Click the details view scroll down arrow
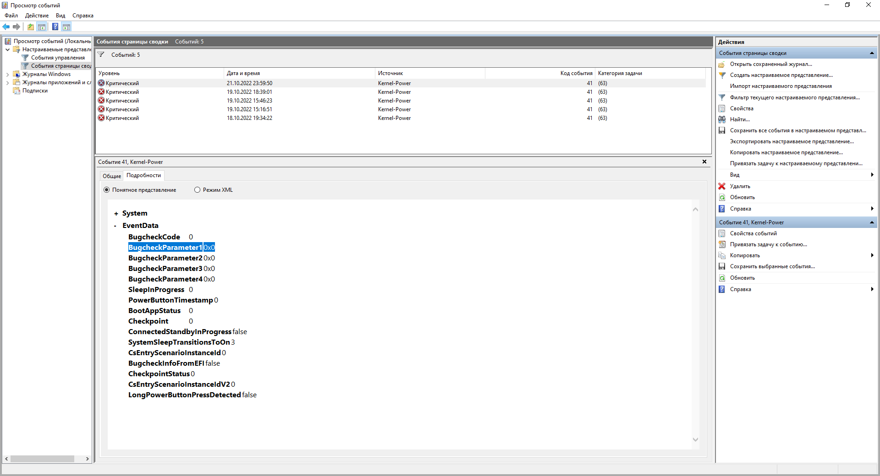The height and width of the screenshot is (476, 880). (695, 439)
